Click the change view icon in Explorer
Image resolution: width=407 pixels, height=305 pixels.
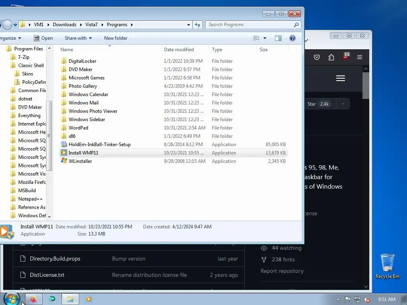point(256,38)
